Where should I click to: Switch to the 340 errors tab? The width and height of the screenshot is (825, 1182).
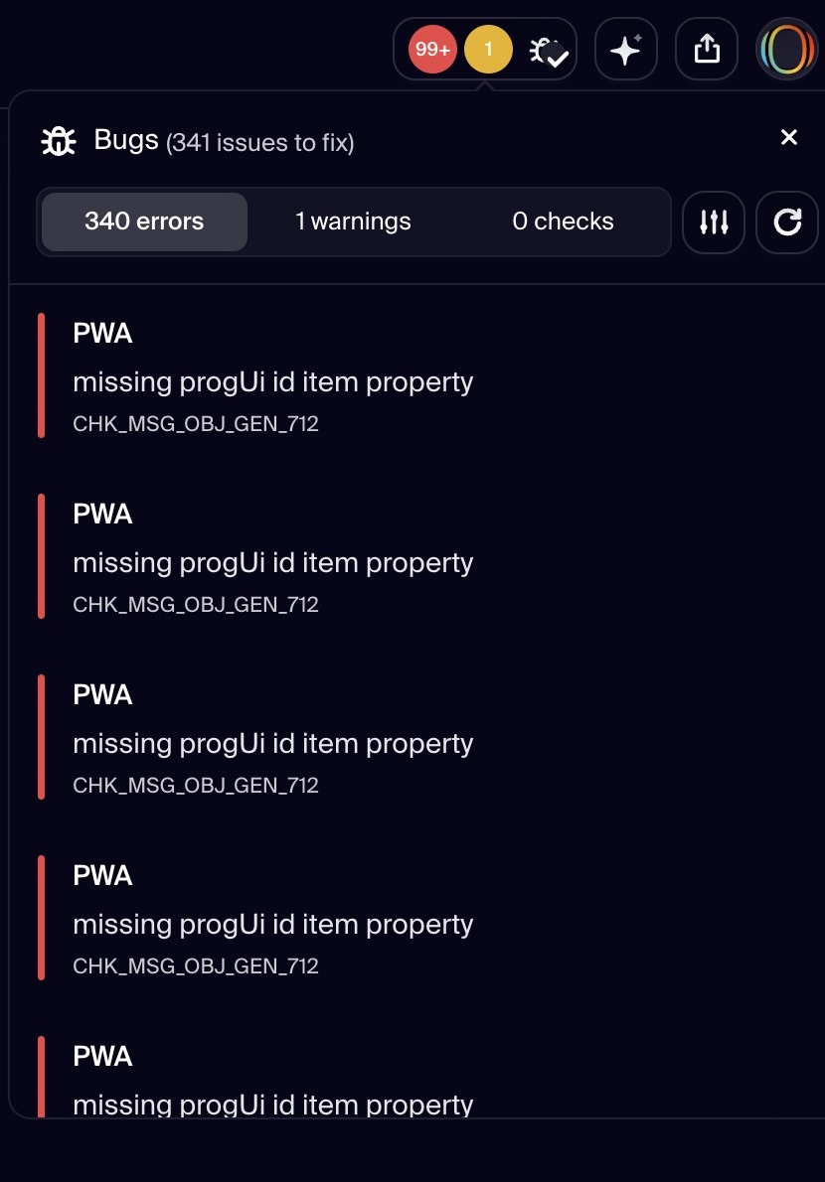pyautogui.click(x=144, y=222)
